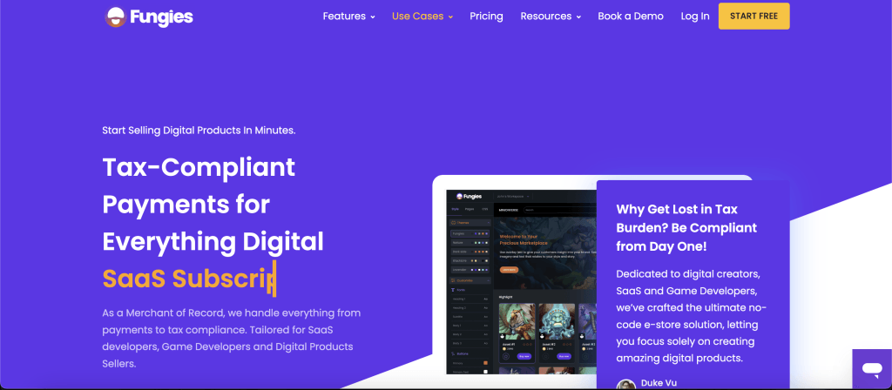
Task: Click the orange 'SaaS Subscri' animated text
Action: tap(187, 279)
